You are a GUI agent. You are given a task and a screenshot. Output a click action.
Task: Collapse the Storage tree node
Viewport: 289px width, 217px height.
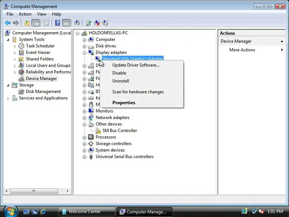click(8, 85)
